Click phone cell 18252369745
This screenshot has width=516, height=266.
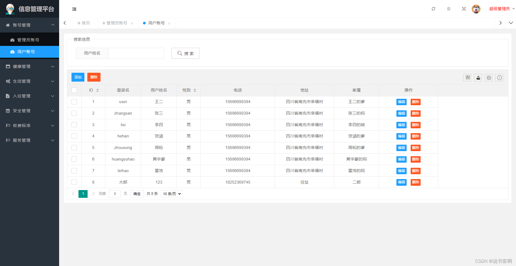click(x=238, y=182)
